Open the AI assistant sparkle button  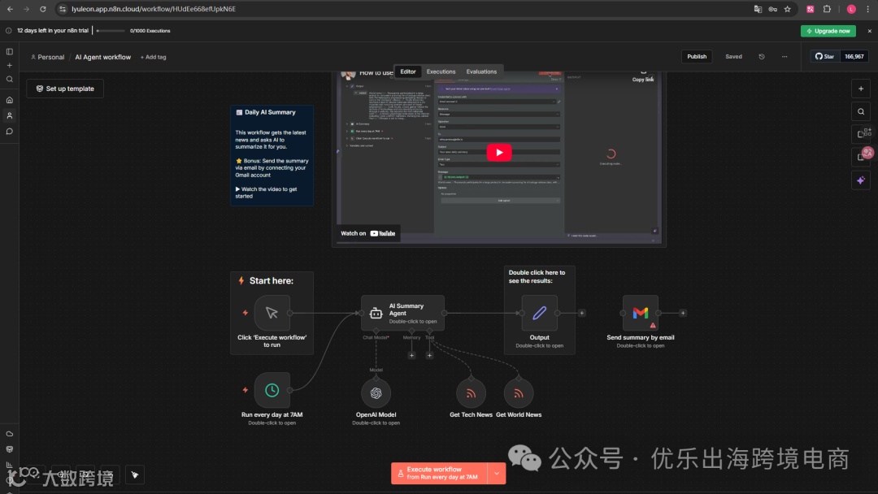click(x=861, y=180)
